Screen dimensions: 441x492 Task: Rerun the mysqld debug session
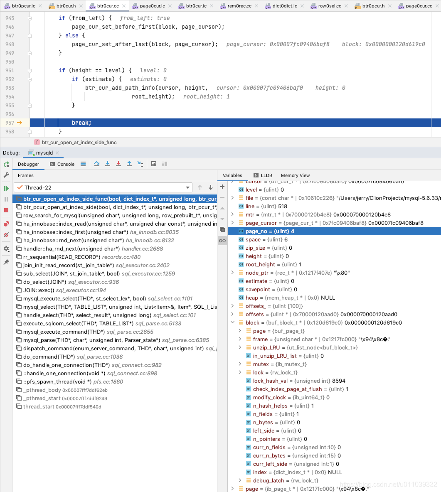[6, 165]
